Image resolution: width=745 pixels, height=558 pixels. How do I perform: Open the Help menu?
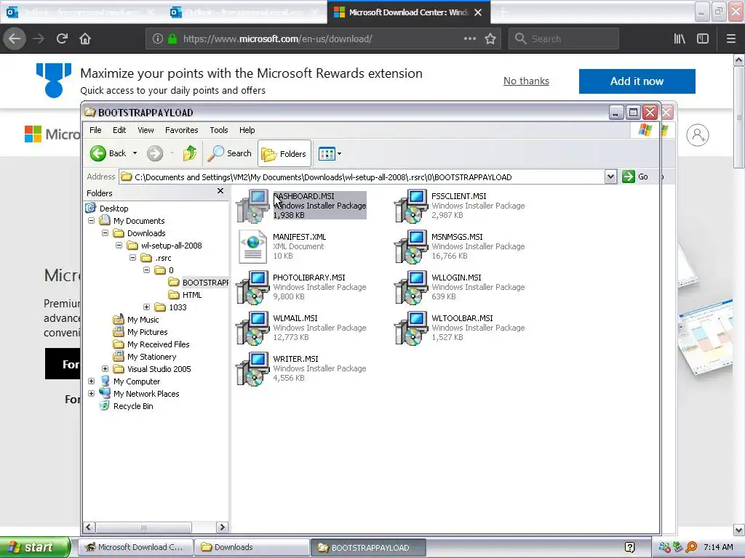coord(247,130)
